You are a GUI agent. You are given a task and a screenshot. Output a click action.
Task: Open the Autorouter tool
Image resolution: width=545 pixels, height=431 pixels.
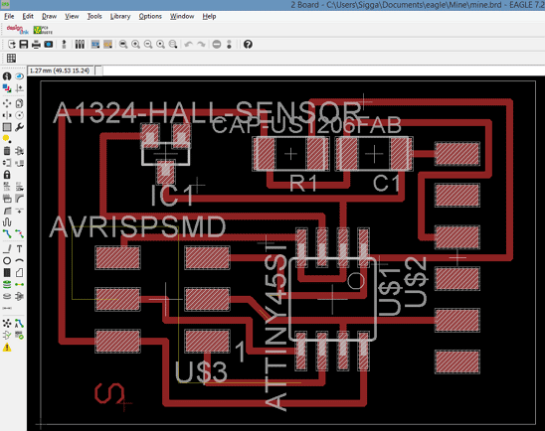[x=20, y=324]
